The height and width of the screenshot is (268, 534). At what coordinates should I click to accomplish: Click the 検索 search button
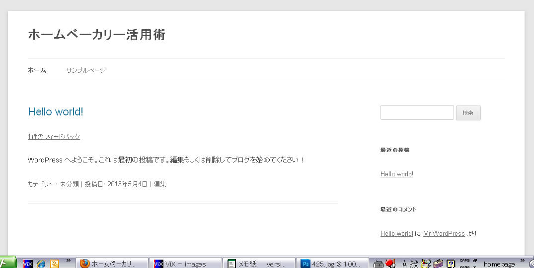coord(468,113)
